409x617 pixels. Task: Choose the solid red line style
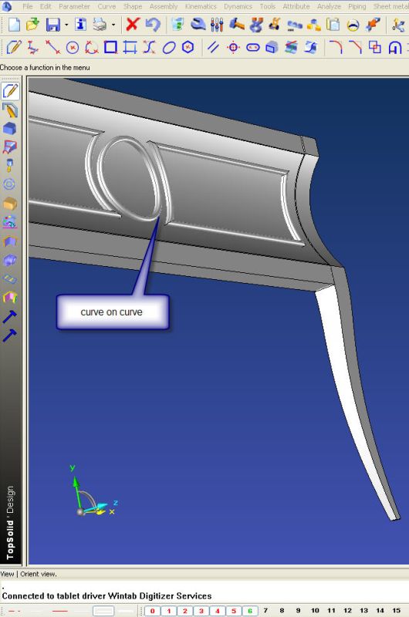[x=59, y=611]
